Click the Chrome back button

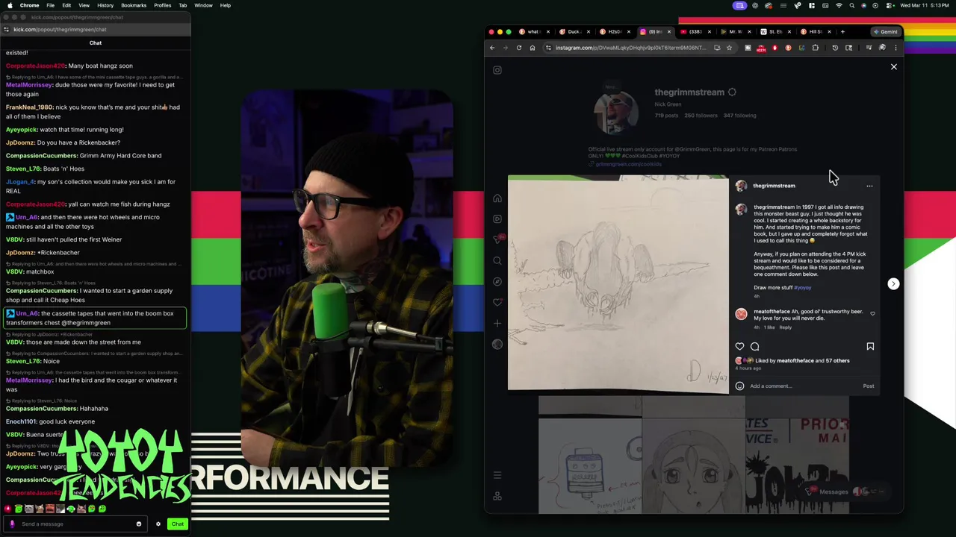click(492, 48)
